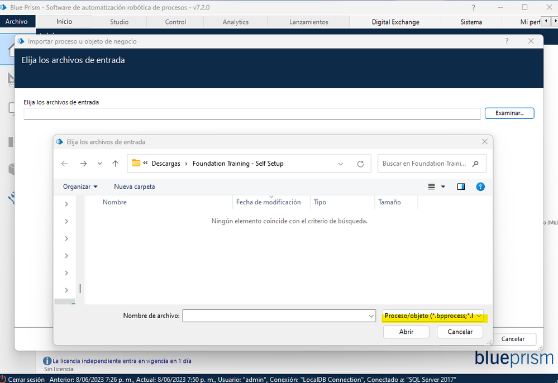Click Cancelar in the file chooser dialog
Viewport: 558px width, 383px height.
[460, 332]
